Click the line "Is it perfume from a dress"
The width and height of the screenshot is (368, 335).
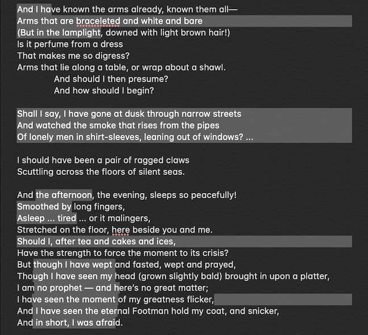pyautogui.click(x=70, y=44)
